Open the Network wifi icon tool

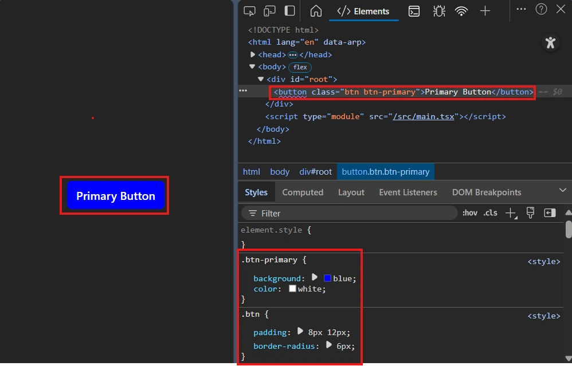[461, 11]
